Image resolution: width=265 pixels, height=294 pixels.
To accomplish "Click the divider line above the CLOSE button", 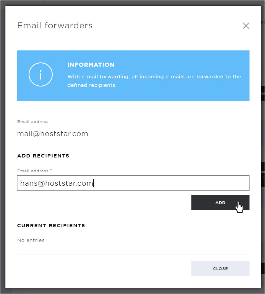I will pos(133,254).
